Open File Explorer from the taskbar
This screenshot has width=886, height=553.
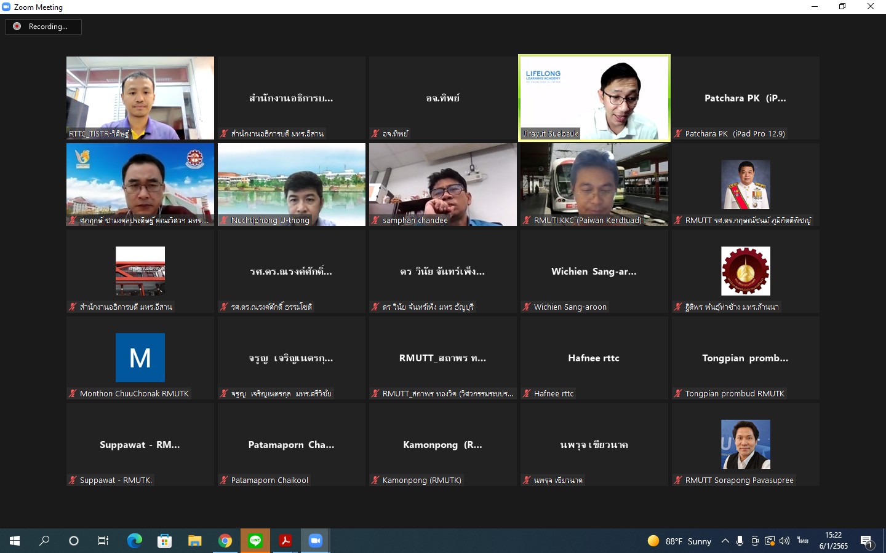195,541
